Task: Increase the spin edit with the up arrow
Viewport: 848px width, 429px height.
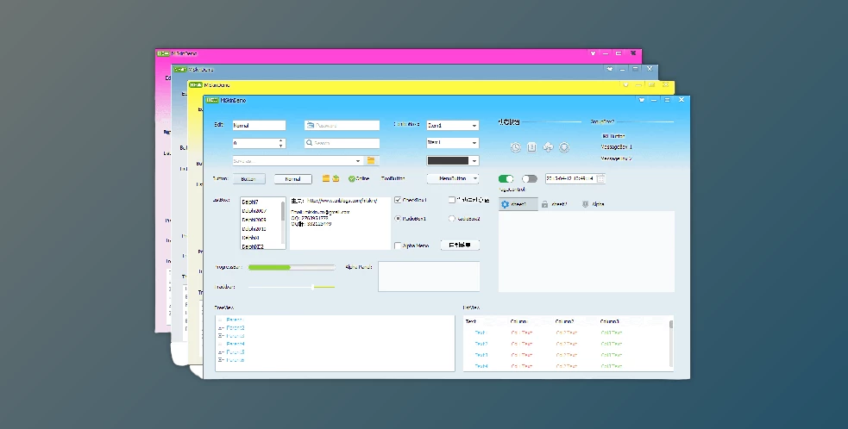Action: [280, 140]
